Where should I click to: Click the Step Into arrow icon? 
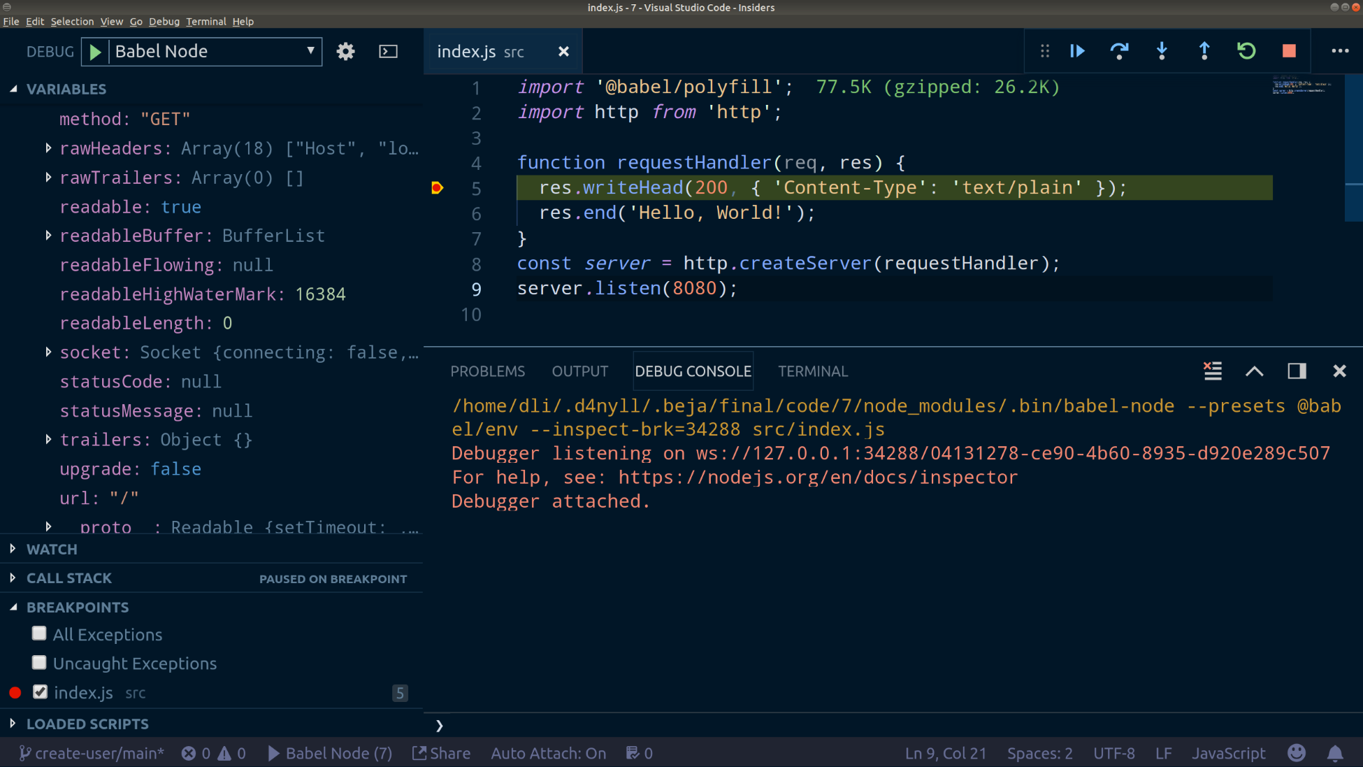coord(1162,51)
